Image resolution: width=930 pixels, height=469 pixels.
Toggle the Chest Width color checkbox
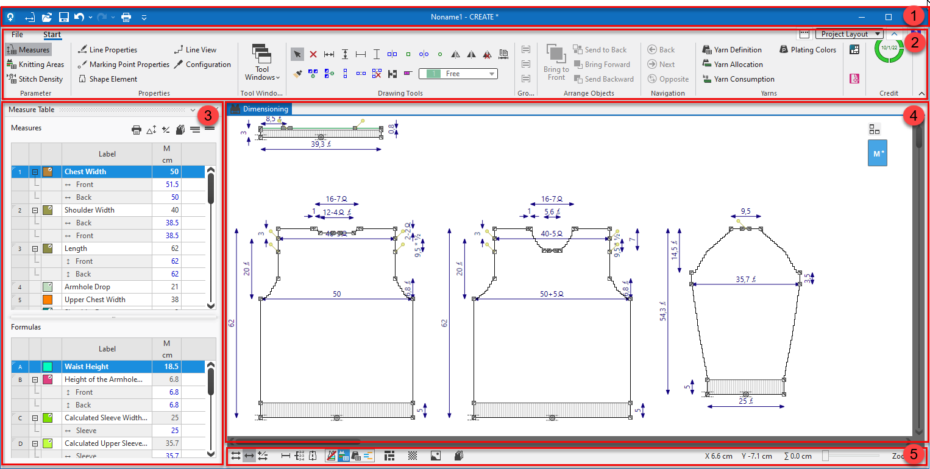tap(48, 172)
